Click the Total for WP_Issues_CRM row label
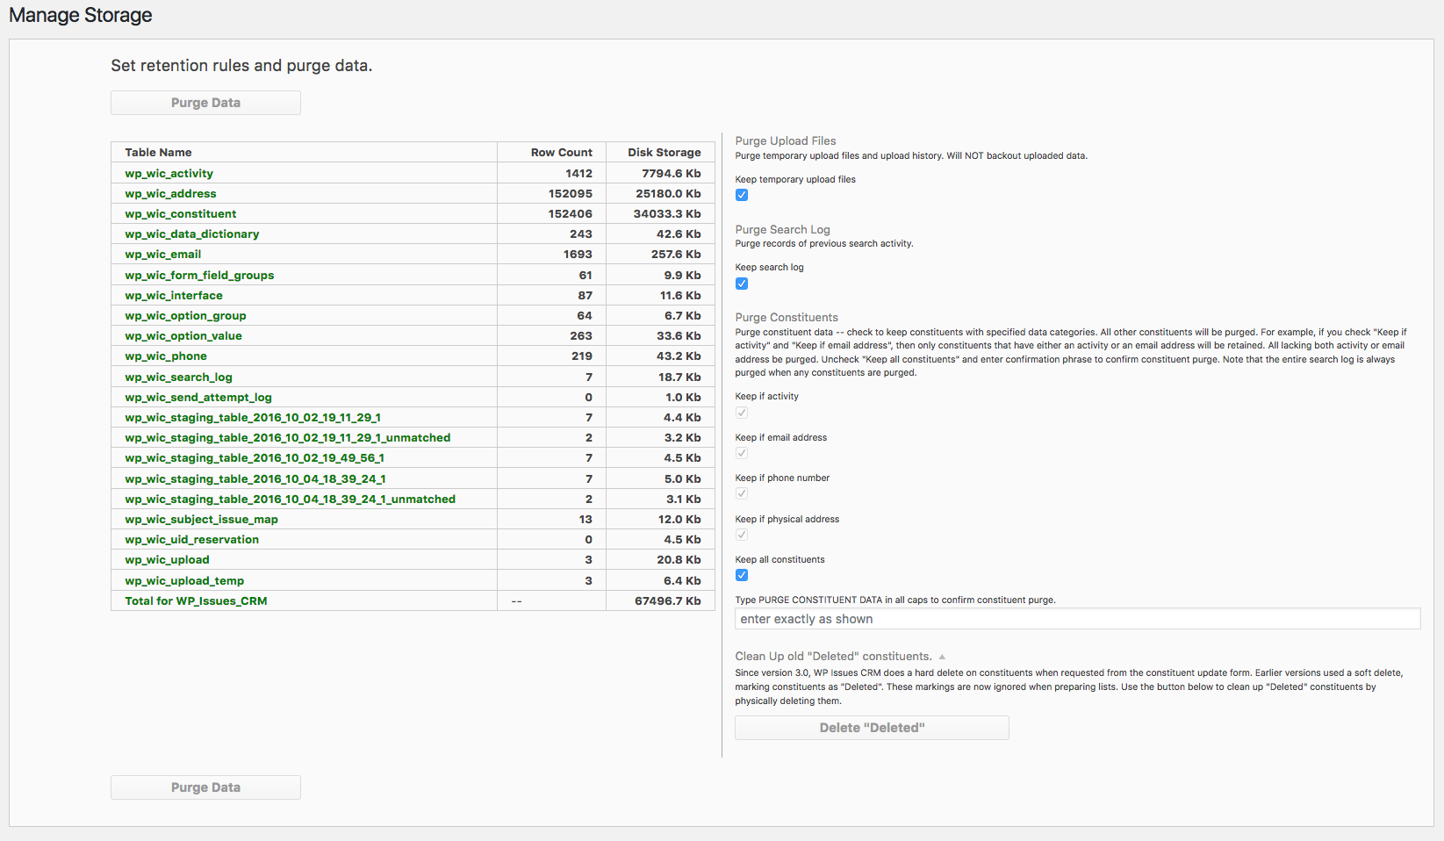The width and height of the screenshot is (1444, 841). 196,601
